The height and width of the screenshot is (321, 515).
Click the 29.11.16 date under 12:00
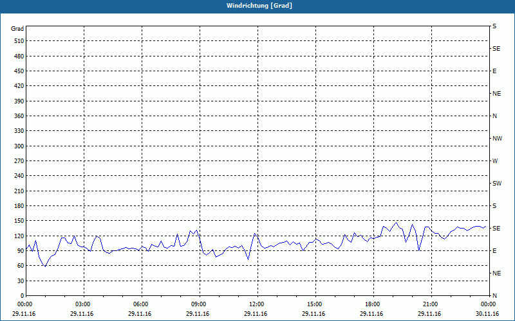click(256, 314)
